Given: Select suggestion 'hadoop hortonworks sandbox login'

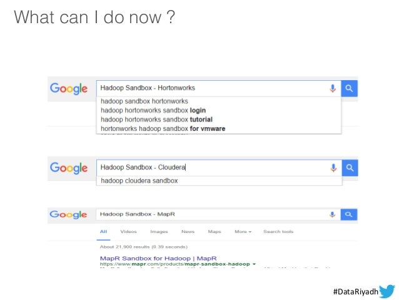Looking at the screenshot, I should click(x=153, y=110).
